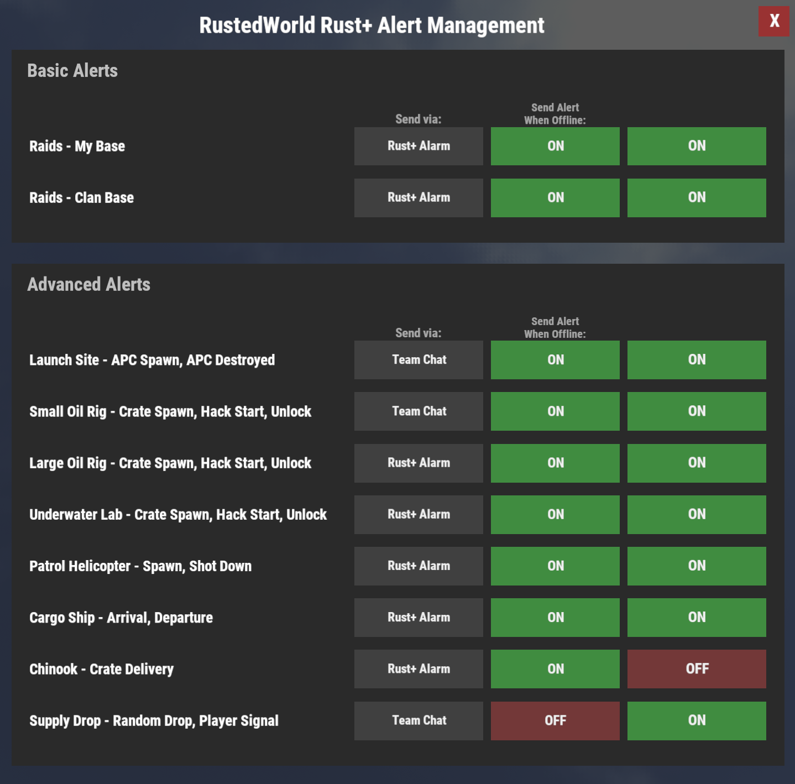This screenshot has height=784, width=795.
Task: Click the 'Raids - Clan Base' label
Action: (81, 198)
